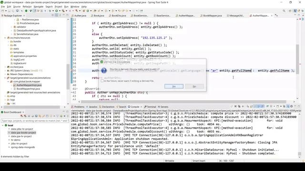Maximize the Package Explorer panel
The width and height of the screenshot is (305, 171).
click(68, 15)
